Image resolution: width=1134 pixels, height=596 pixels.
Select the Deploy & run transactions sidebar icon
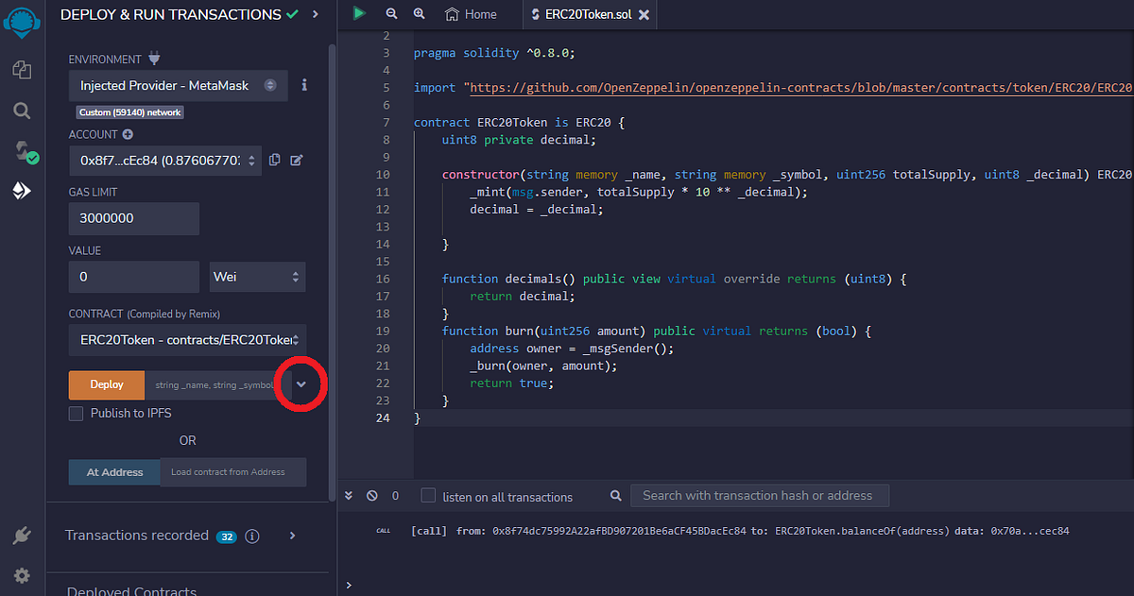(22, 192)
